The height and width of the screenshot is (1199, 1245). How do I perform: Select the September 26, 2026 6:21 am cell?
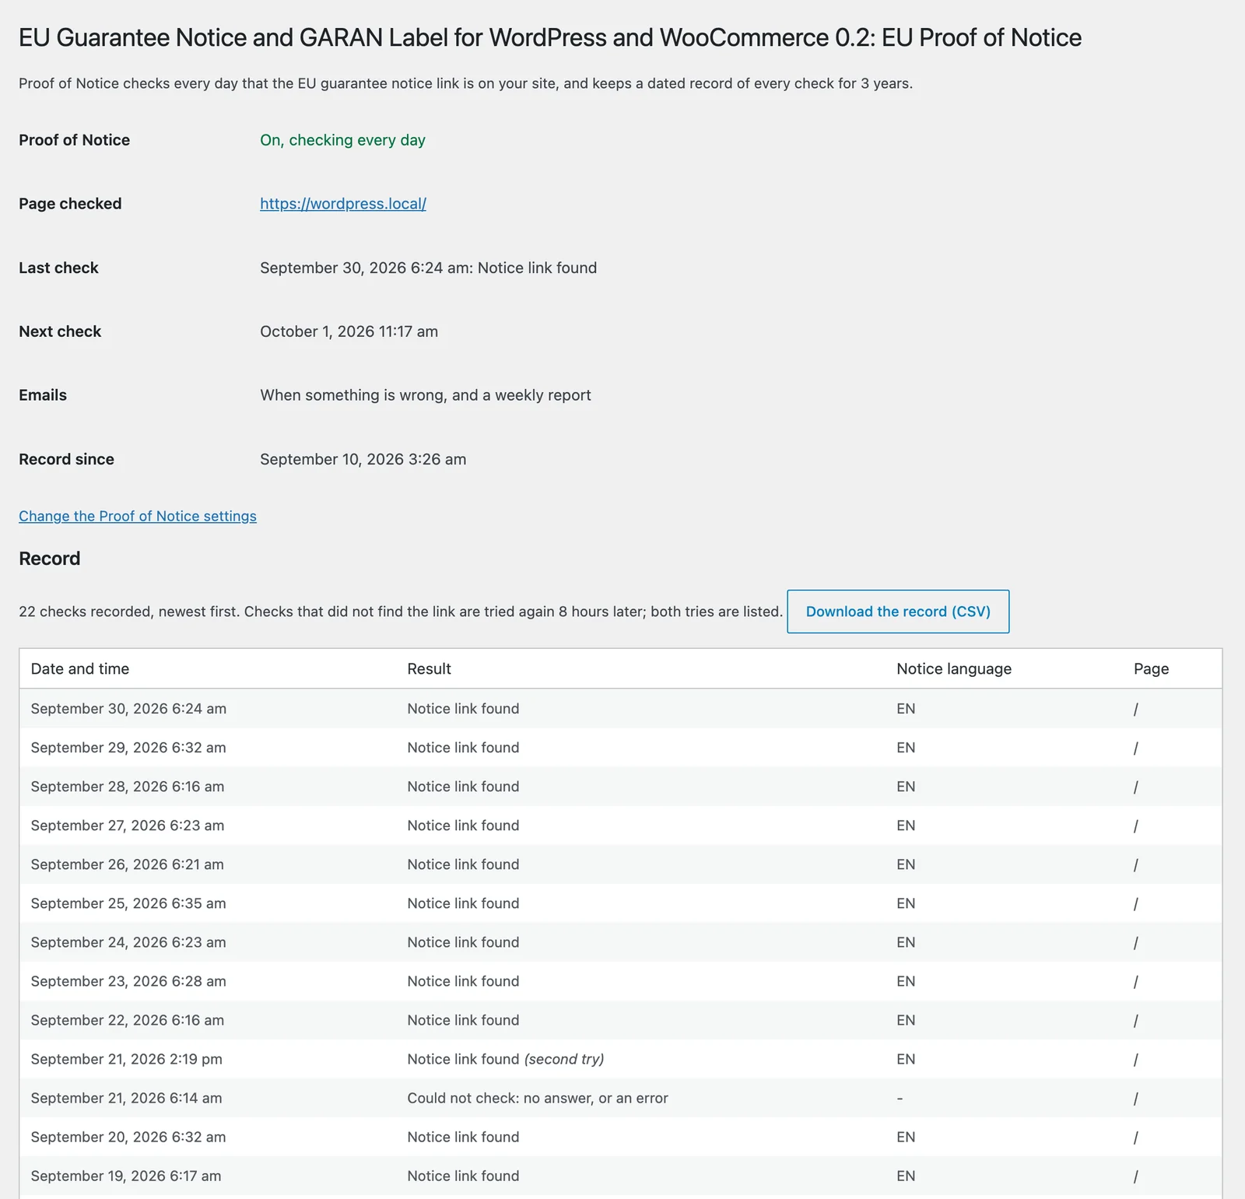pos(128,864)
